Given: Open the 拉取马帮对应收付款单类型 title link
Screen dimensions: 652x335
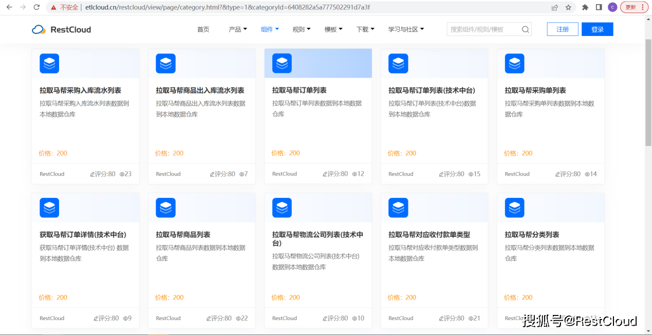Looking at the screenshot, I should click(x=429, y=235).
